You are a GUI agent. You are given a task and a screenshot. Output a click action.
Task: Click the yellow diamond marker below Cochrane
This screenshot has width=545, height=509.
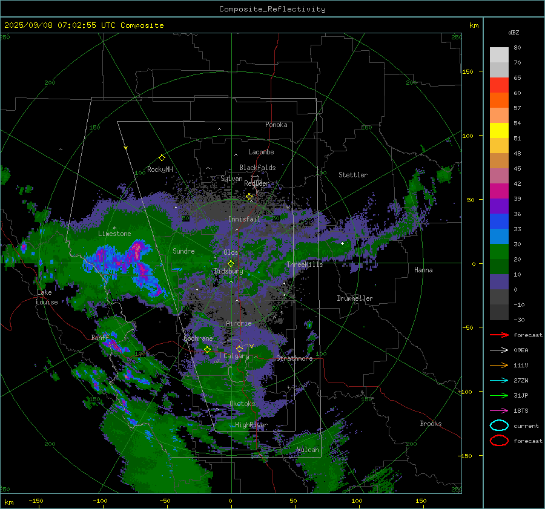(x=208, y=350)
